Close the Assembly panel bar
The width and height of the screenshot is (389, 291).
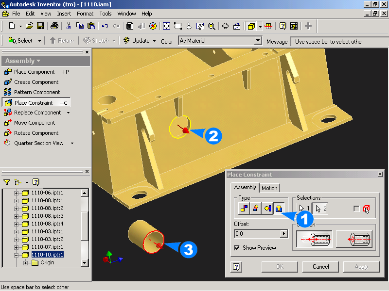(87, 52)
